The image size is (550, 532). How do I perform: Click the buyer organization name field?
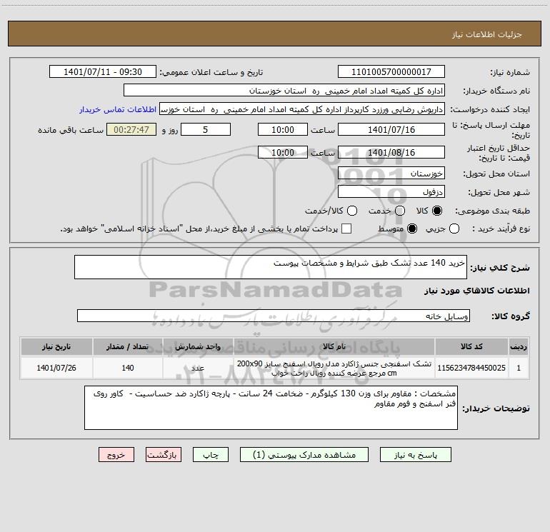(284, 91)
